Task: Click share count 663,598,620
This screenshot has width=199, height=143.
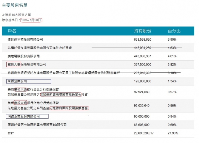Action: click(143, 40)
